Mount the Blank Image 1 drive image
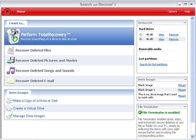The width and height of the screenshot is (196, 140). coord(182,90)
